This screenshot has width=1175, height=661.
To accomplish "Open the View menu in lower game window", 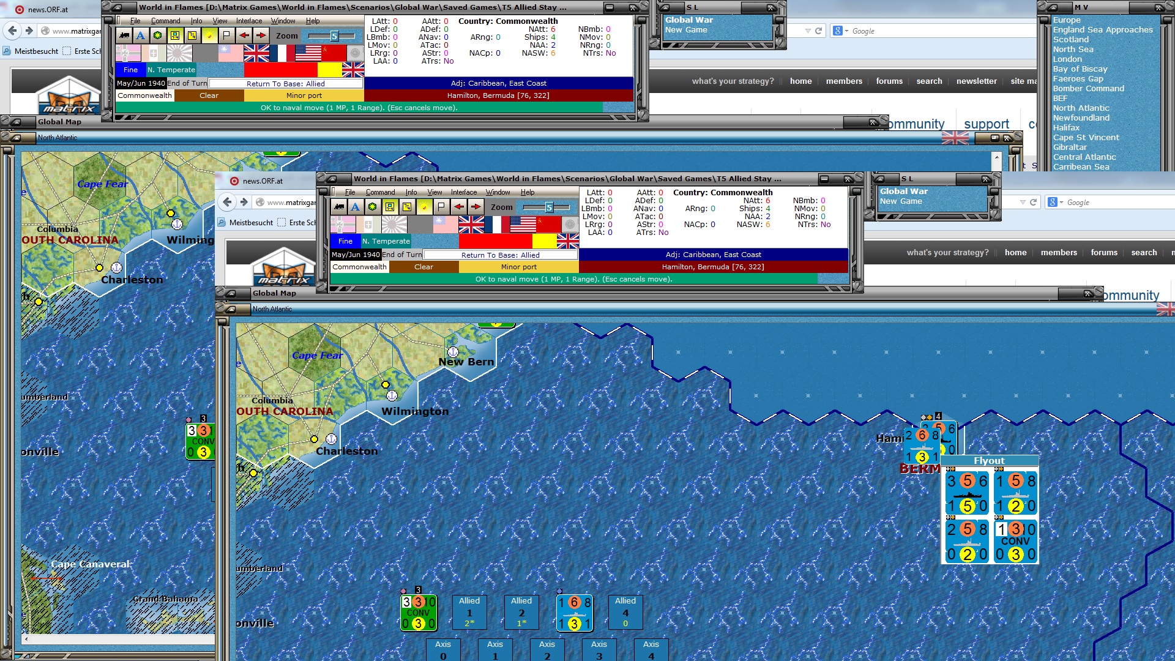I will [435, 192].
